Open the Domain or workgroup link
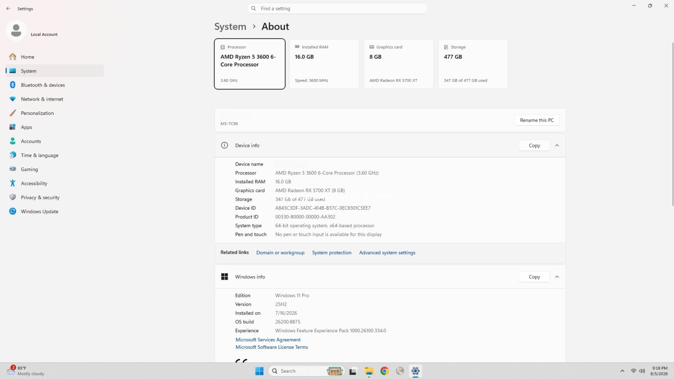The width and height of the screenshot is (674, 379). (280, 253)
